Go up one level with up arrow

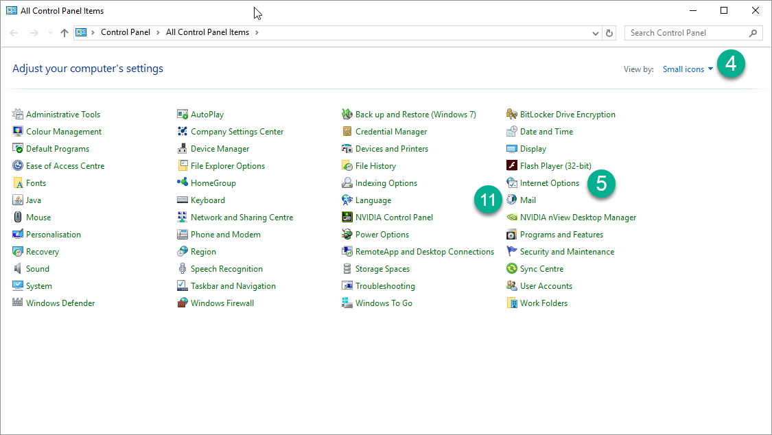pyautogui.click(x=64, y=33)
